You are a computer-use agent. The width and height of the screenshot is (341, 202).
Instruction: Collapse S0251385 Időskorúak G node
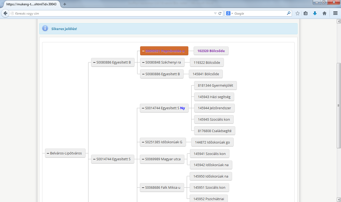pos(143,142)
